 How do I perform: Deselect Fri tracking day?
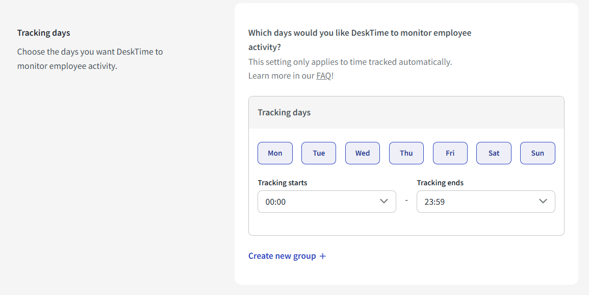coord(450,153)
